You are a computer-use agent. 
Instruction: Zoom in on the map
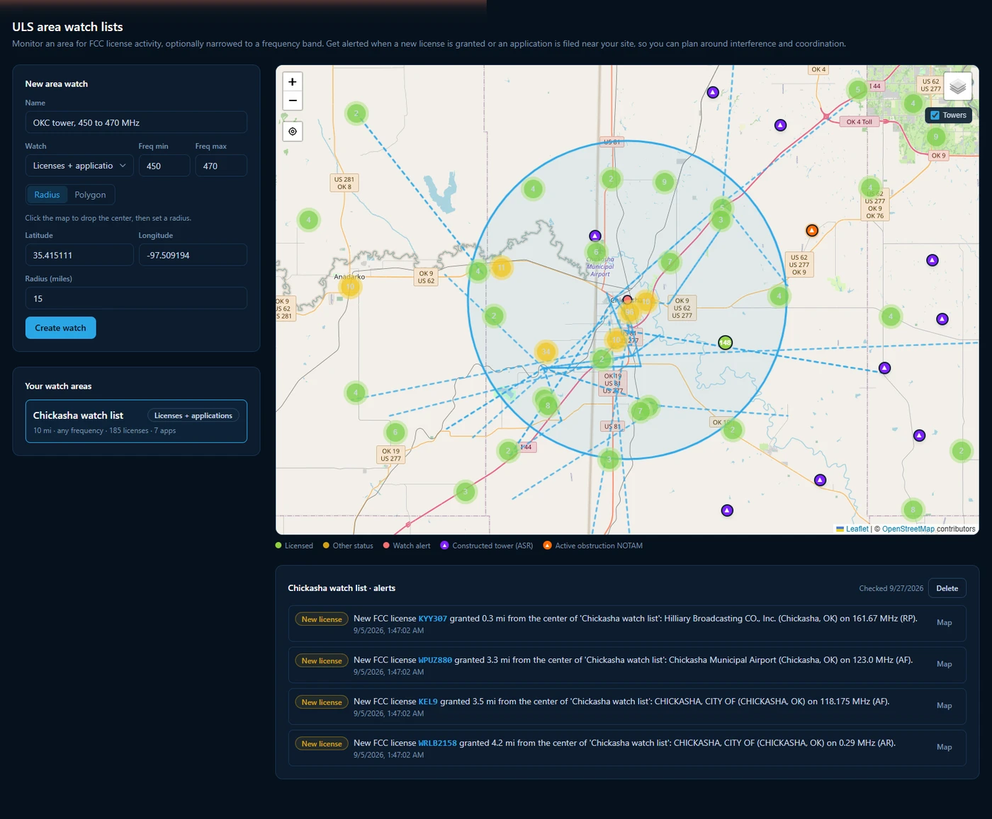click(293, 82)
